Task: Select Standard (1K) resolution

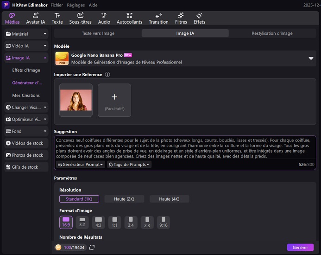Action: pyautogui.click(x=79, y=199)
